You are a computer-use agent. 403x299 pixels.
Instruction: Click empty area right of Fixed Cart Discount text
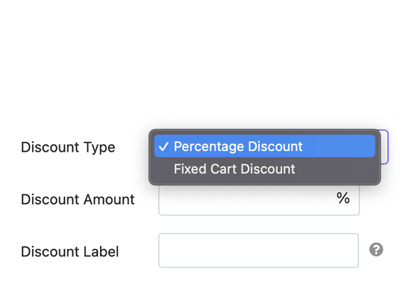(334, 169)
